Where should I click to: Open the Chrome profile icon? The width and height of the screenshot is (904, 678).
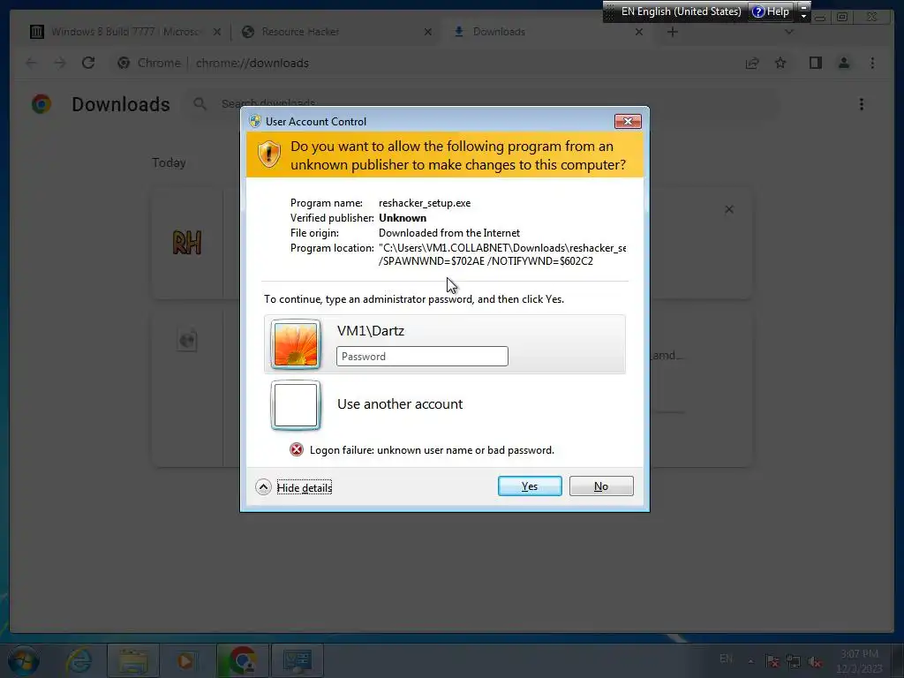[843, 63]
